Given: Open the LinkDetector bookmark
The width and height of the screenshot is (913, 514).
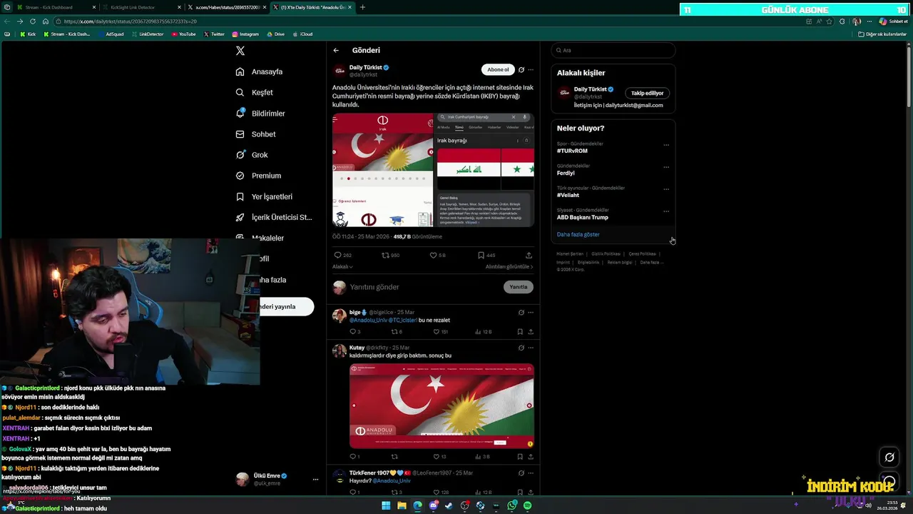Looking at the screenshot, I should click(147, 34).
